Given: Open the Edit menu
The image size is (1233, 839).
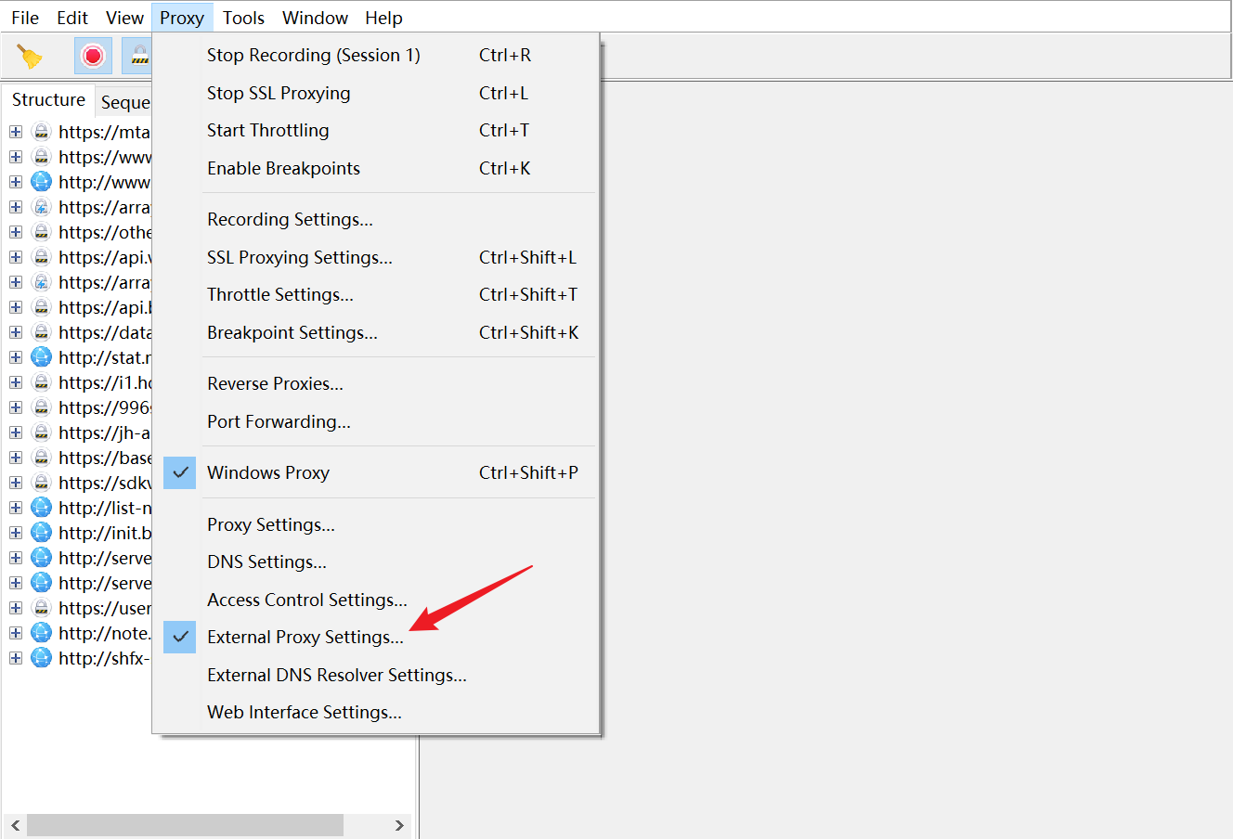Looking at the screenshot, I should (72, 18).
